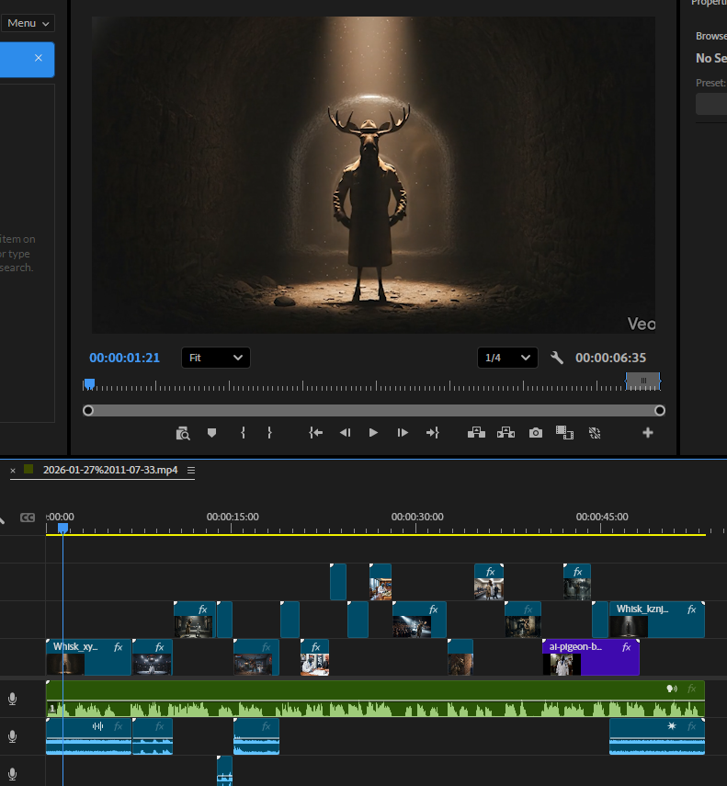Click waveform icon on first blue audio clip
This screenshot has height=786, width=727.
tap(97, 726)
